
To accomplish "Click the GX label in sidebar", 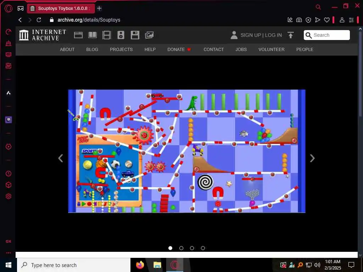I will pyautogui.click(x=9, y=241).
